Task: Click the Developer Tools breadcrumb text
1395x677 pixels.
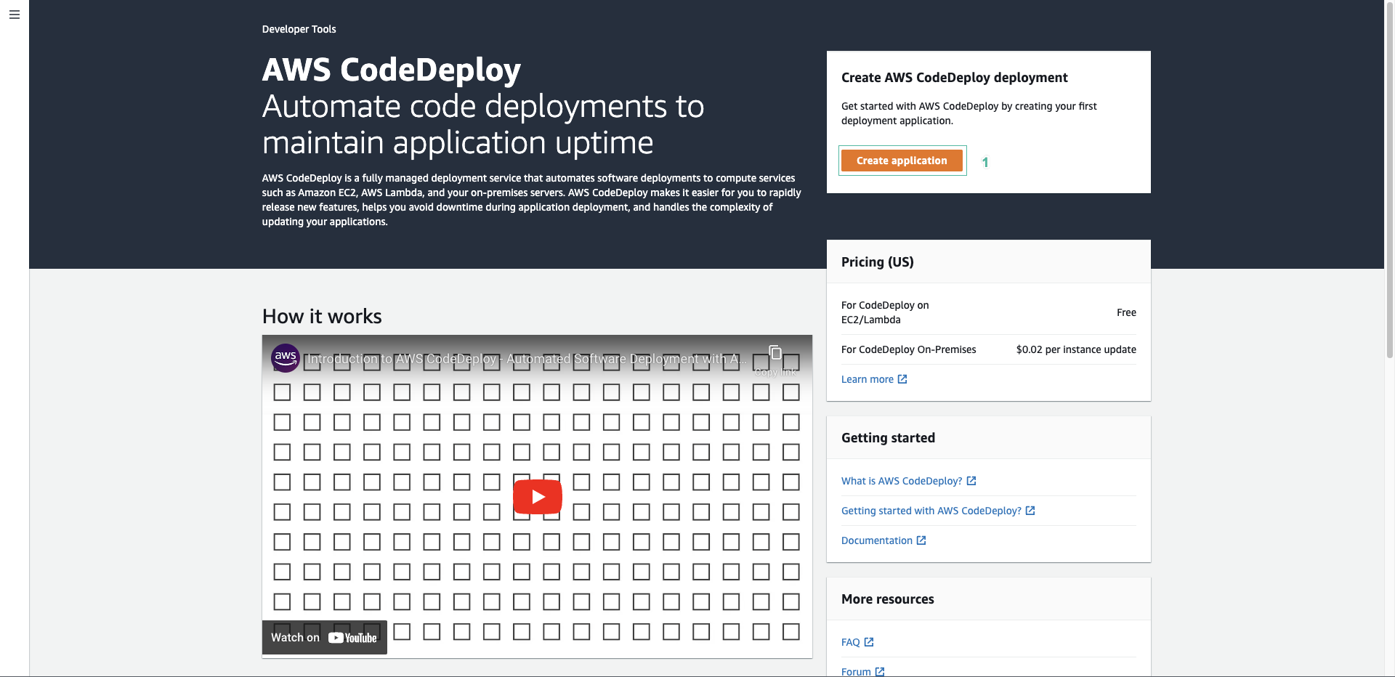Action: pyautogui.click(x=299, y=29)
